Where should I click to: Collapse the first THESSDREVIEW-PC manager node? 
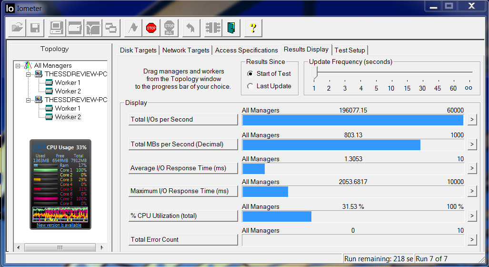(x=29, y=74)
